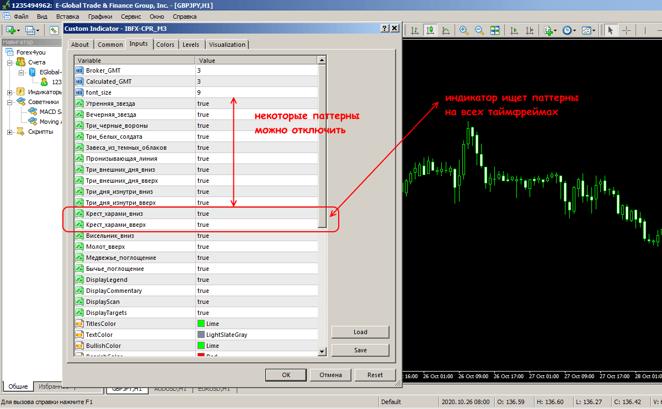Switch to the Colors tab
Image resolution: width=662 pixels, height=409 pixels.
coord(165,45)
